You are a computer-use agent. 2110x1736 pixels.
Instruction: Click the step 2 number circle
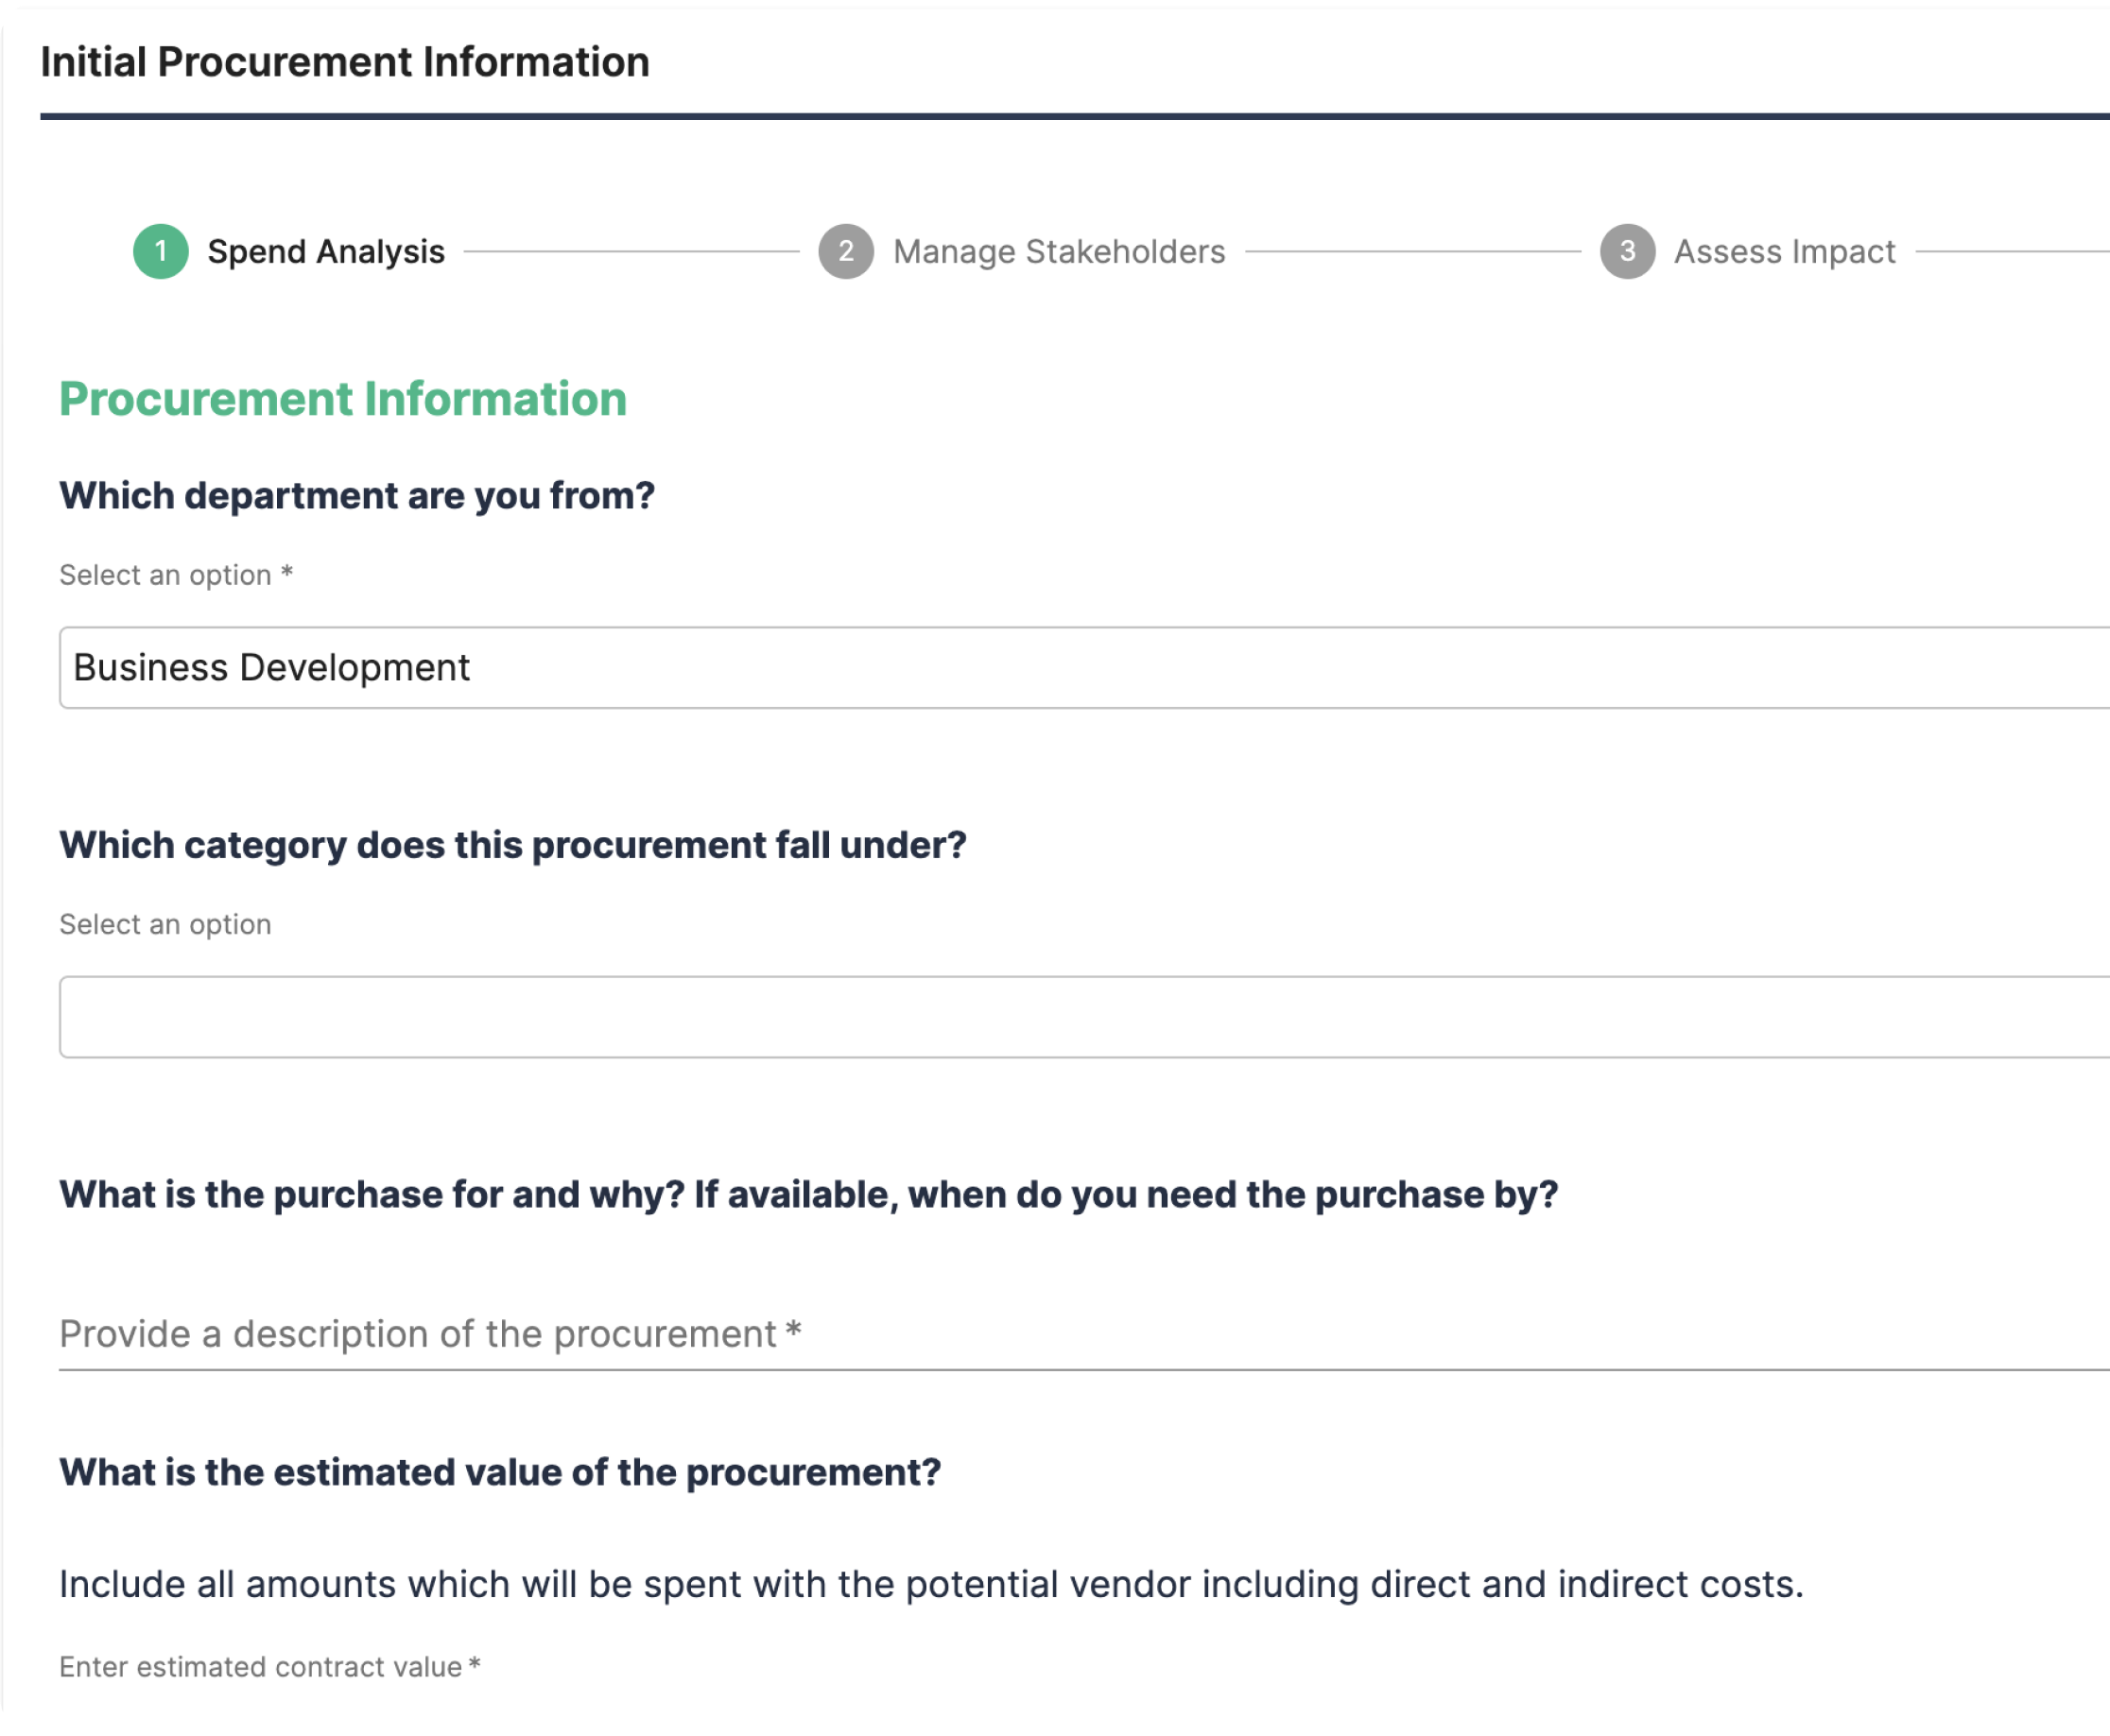tap(845, 251)
